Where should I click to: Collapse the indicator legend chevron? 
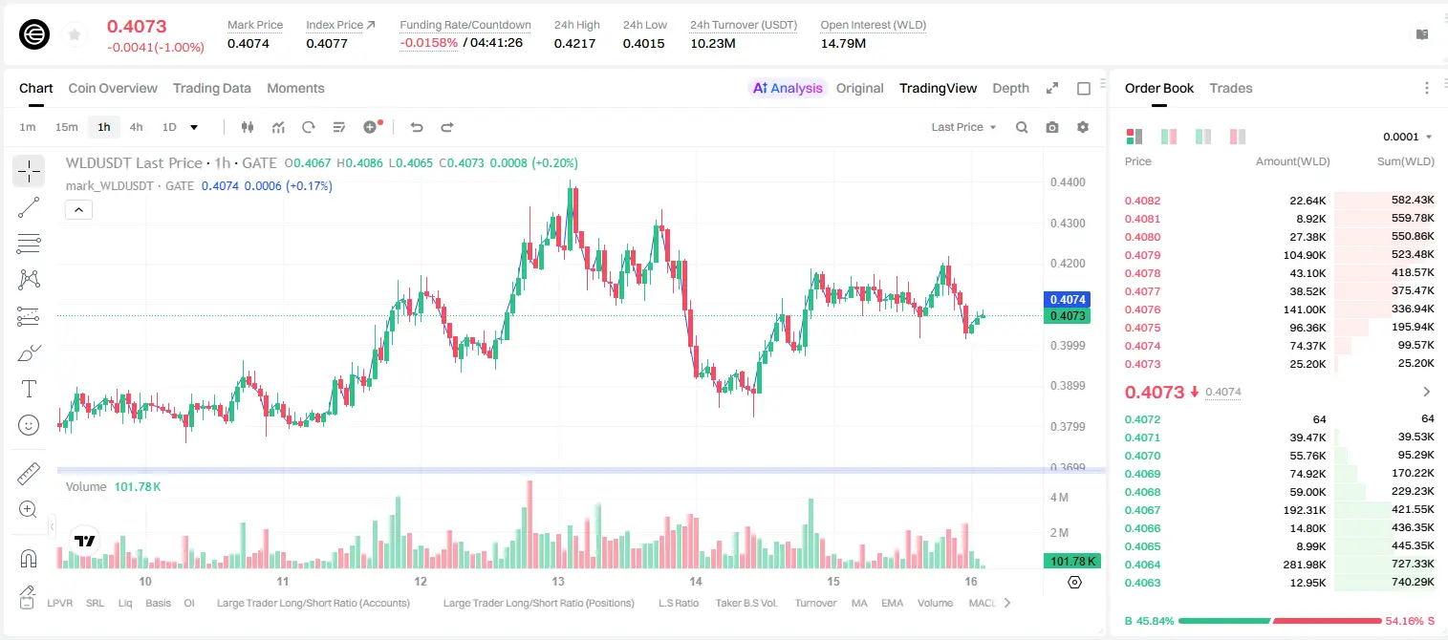pyautogui.click(x=78, y=209)
